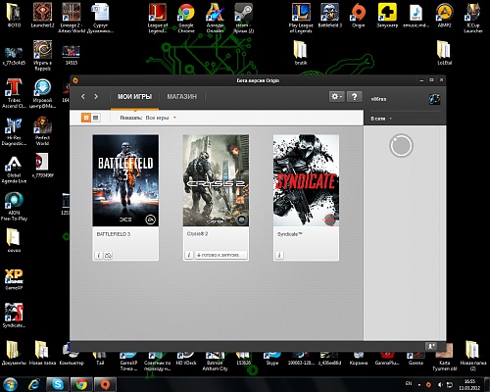Click the Origin logo in title bar
This screenshot has width=490, height=392.
[x=75, y=80]
